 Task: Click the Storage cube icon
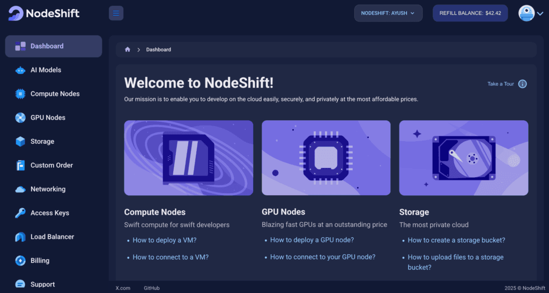(20, 142)
